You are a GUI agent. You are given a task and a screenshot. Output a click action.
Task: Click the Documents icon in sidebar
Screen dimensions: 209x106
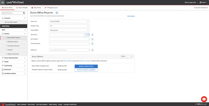(x=3, y=70)
